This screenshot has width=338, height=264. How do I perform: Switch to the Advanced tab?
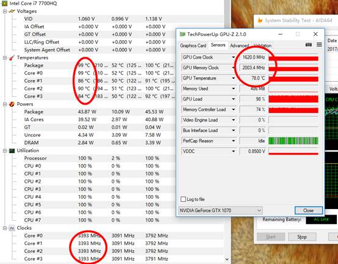coord(239,46)
